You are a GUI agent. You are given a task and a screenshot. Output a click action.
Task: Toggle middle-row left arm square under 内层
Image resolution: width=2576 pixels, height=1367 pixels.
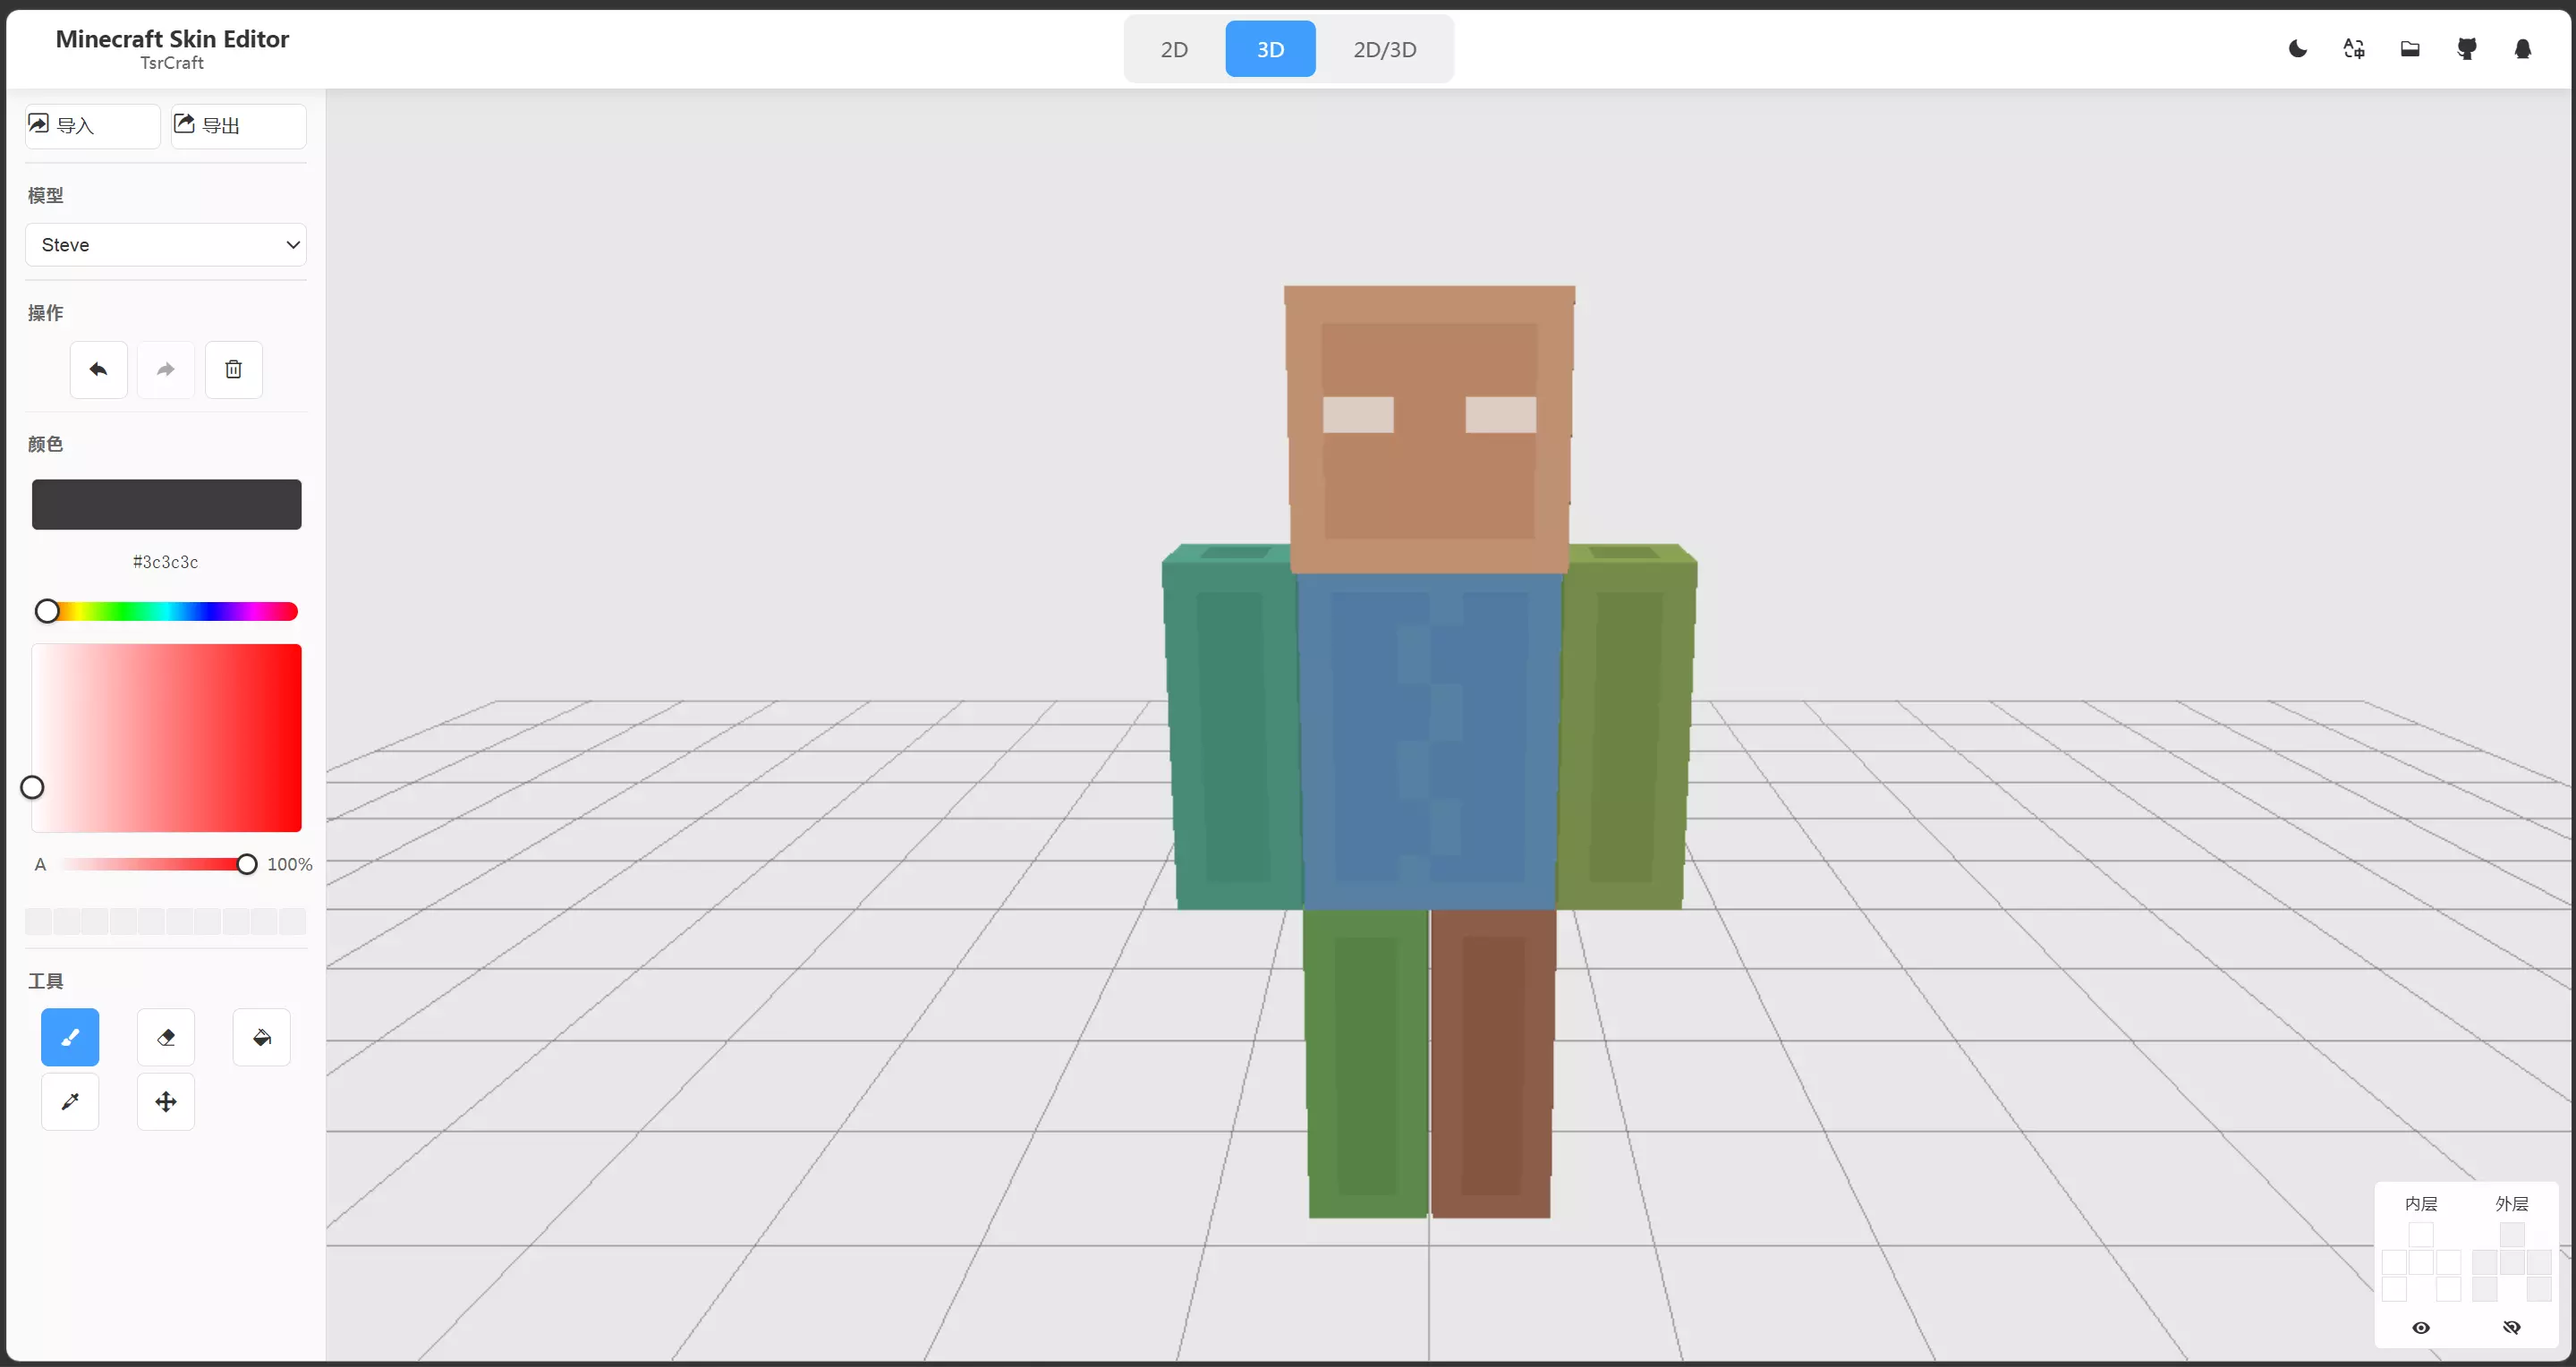(2394, 1262)
